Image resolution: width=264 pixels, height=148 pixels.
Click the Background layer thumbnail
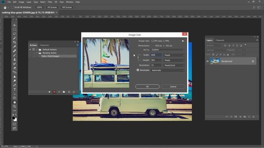[215, 61]
